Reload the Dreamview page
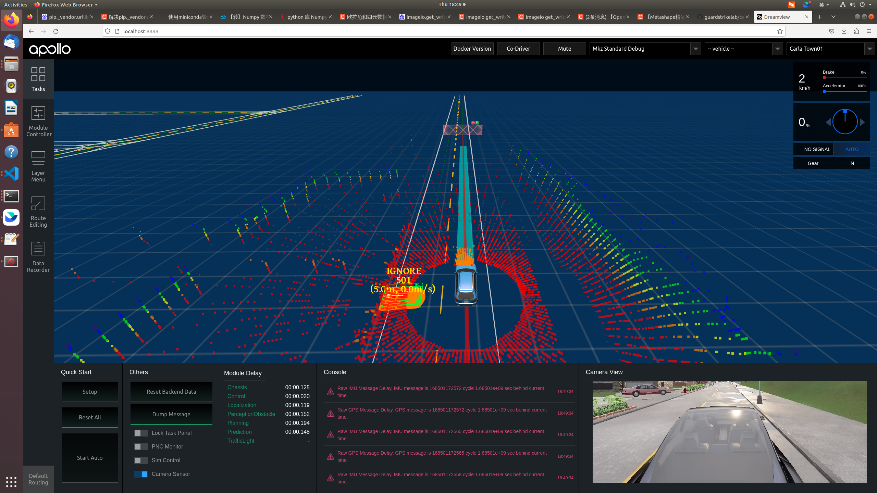The width and height of the screenshot is (877, 493). 56,31
